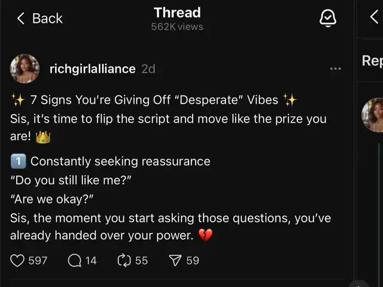
Task: Select the partially visible "Rep" panel heading
Action: click(x=372, y=60)
